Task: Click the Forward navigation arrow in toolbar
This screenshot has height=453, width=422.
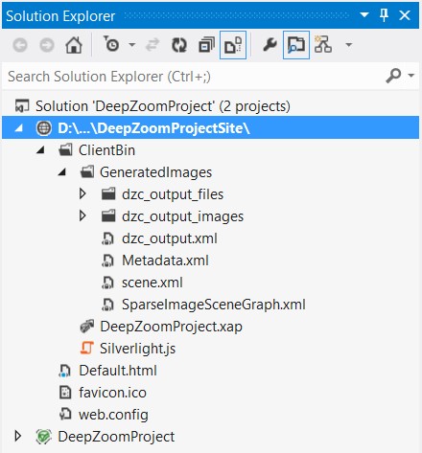Action: 47,45
